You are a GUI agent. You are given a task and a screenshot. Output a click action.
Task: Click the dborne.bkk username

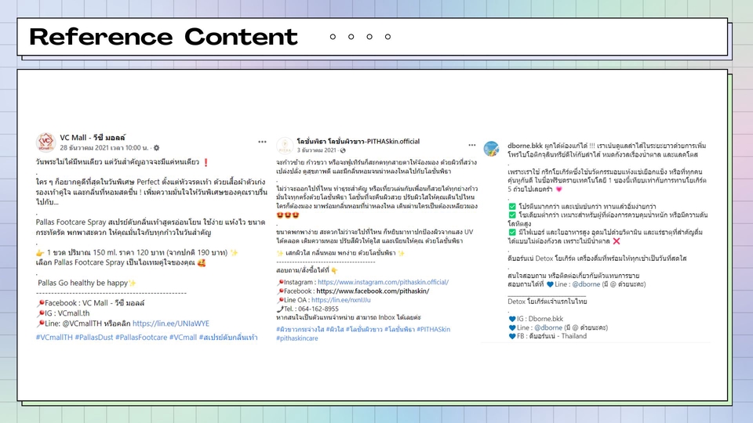526,146
